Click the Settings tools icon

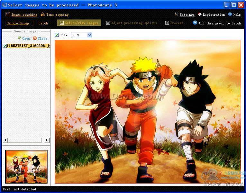tap(176, 14)
